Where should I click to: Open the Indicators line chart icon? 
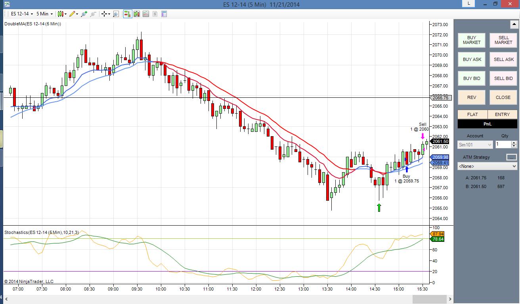tap(146, 14)
